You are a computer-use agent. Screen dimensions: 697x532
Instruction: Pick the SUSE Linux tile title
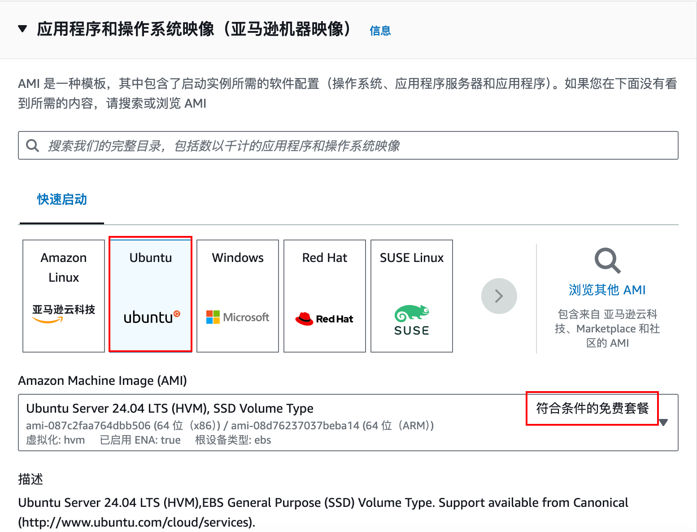point(411,257)
